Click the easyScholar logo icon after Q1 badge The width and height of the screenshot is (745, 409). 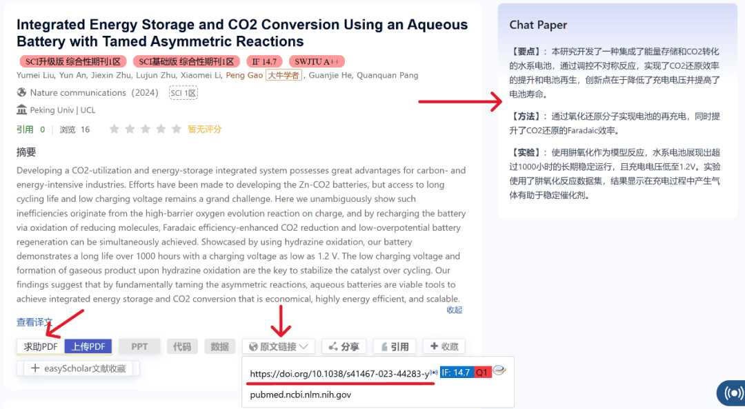(499, 372)
